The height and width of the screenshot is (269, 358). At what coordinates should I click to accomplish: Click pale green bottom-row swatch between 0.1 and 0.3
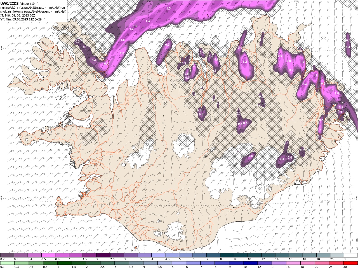(x=8, y=263)
